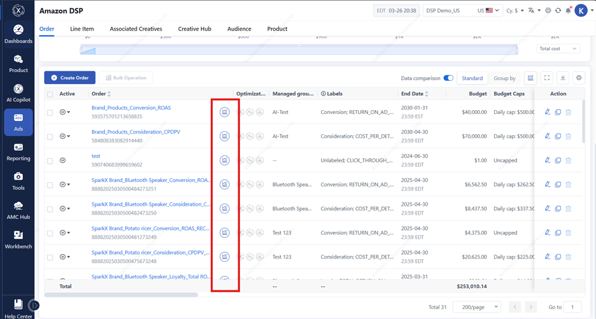Download table data with the download icon

pos(563,78)
